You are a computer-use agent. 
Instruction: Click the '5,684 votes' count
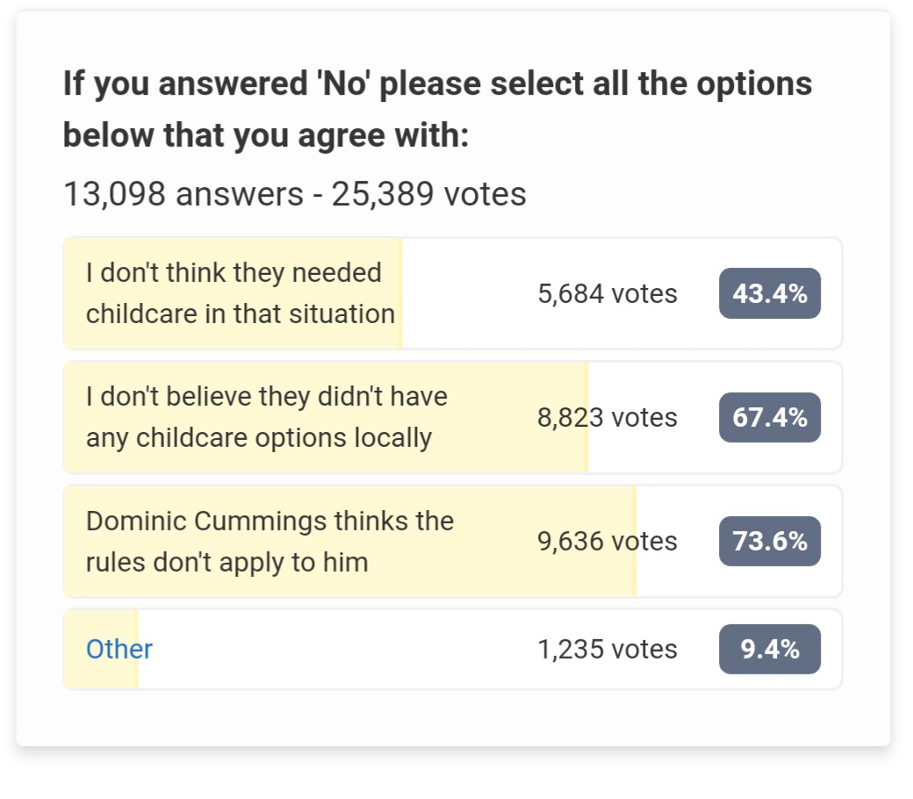(x=607, y=293)
